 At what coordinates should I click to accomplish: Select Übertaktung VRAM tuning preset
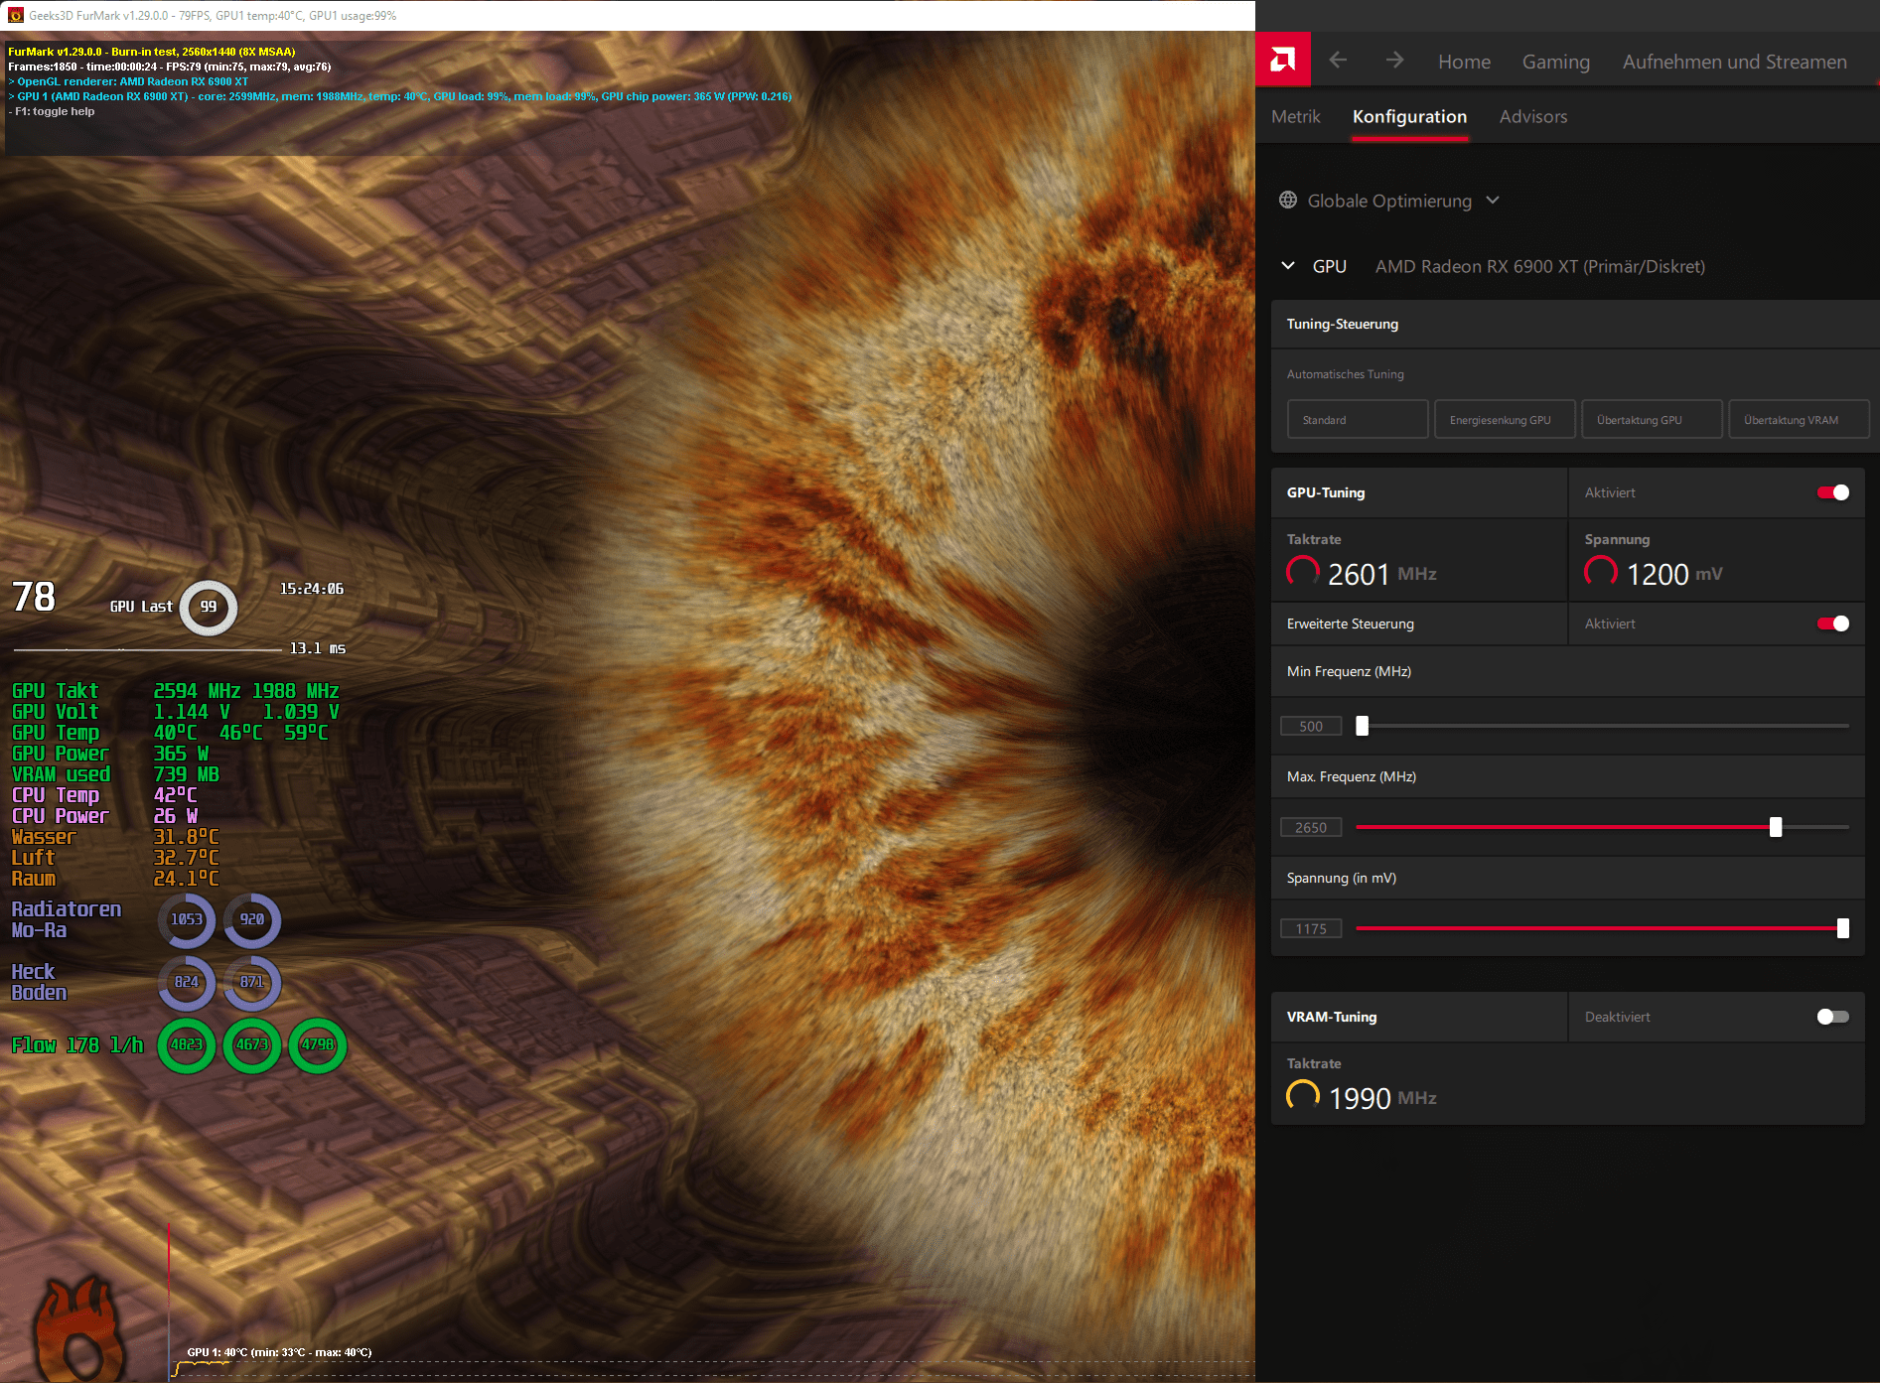pyautogui.click(x=1799, y=419)
